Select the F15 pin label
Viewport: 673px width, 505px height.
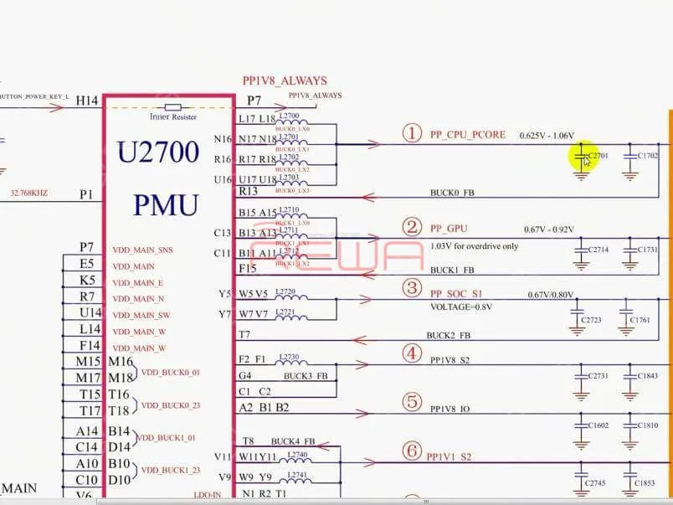click(x=248, y=269)
